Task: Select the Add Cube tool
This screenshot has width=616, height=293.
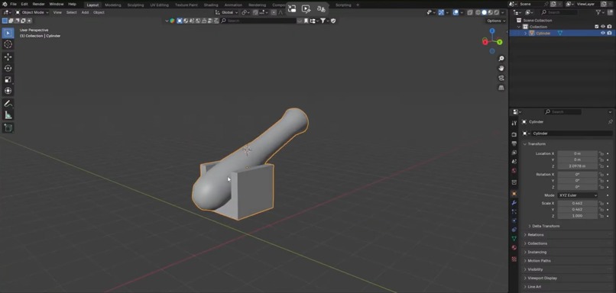Action: 8,127
